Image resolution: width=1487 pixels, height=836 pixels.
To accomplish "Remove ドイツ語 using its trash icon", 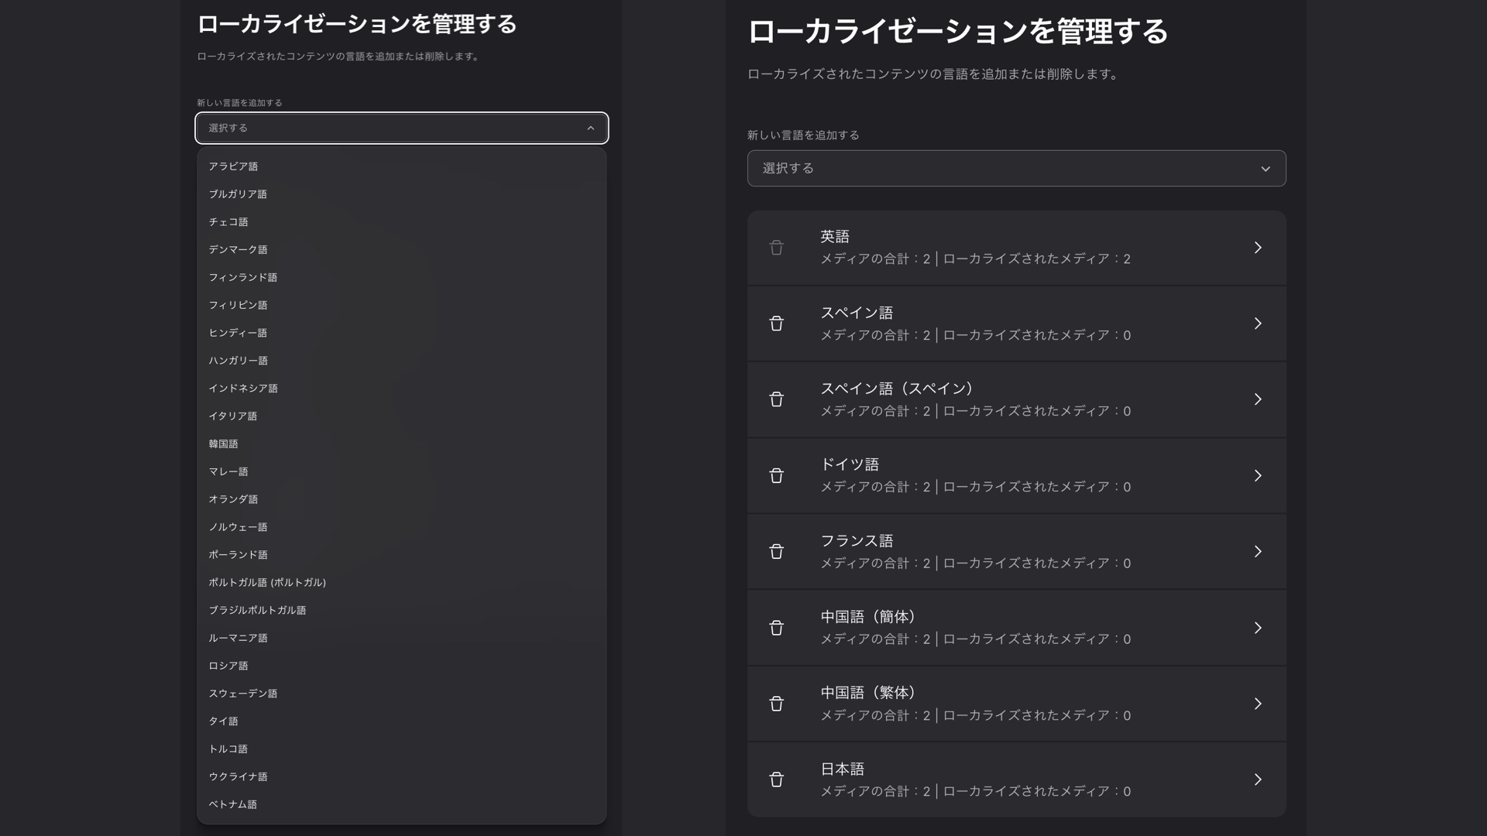I will 776,475.
